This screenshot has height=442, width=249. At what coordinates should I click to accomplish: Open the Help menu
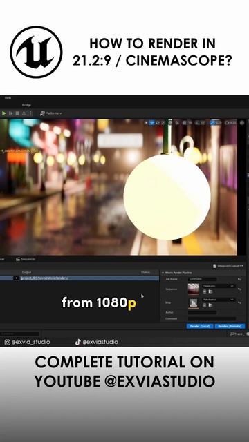(x=8, y=97)
